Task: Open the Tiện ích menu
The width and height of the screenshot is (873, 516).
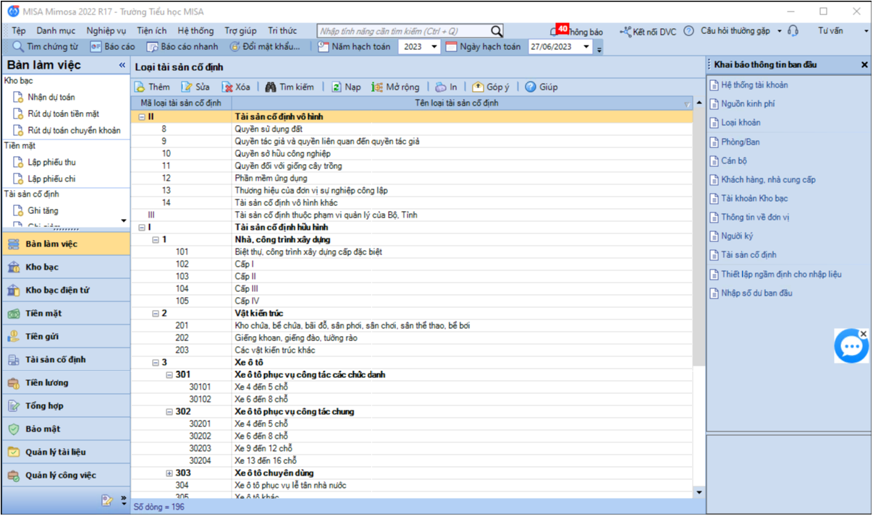Action: 151,31
